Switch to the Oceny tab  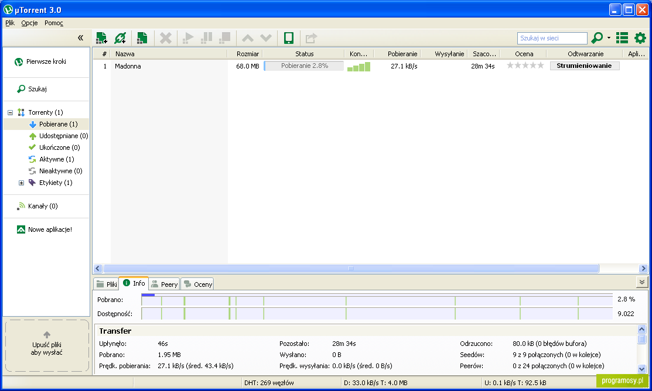click(x=197, y=284)
